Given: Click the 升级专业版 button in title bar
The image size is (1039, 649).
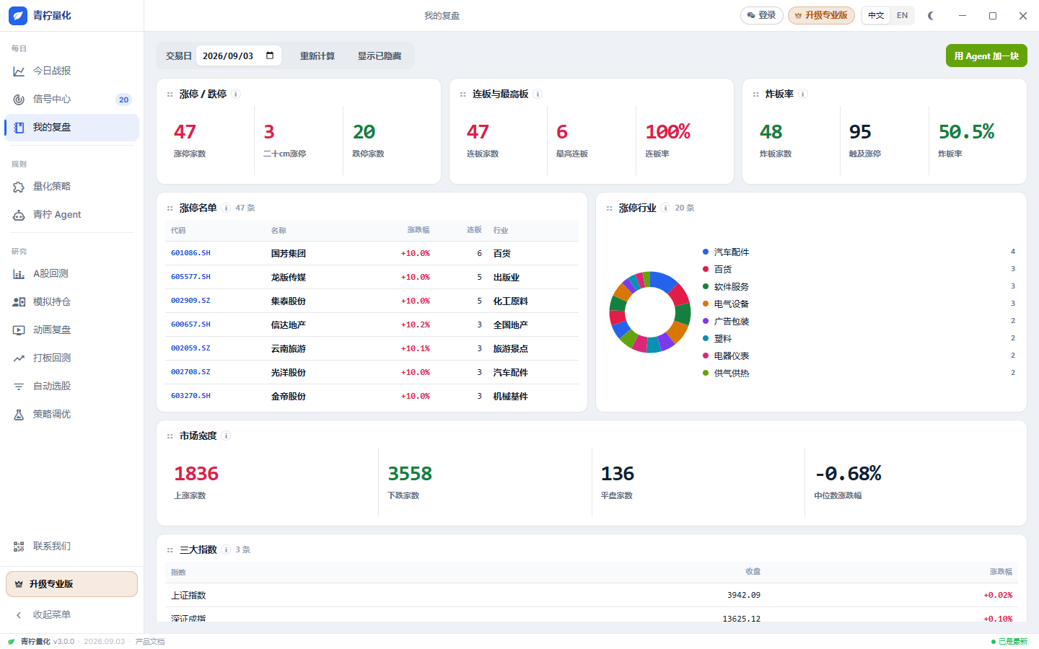Looking at the screenshot, I should tap(821, 15).
